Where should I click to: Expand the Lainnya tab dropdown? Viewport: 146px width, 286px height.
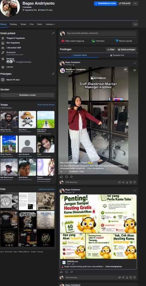[x=50, y=24]
